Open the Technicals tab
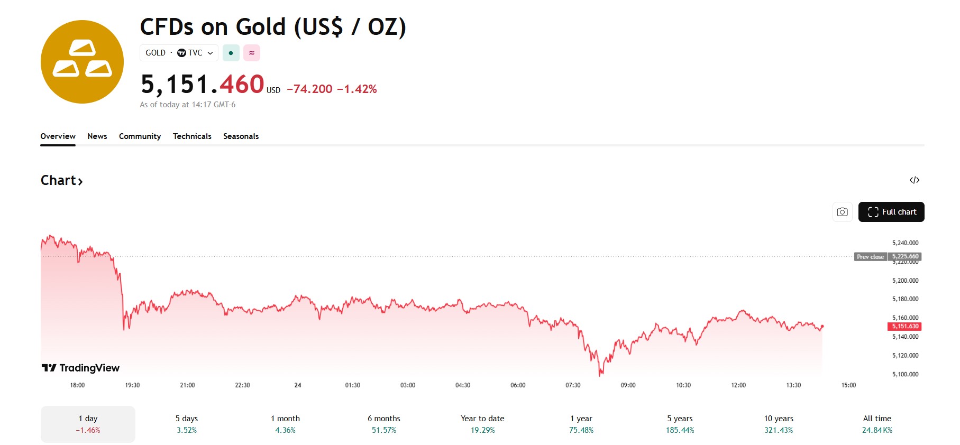Screen dimensions: 960x445 click(x=192, y=136)
